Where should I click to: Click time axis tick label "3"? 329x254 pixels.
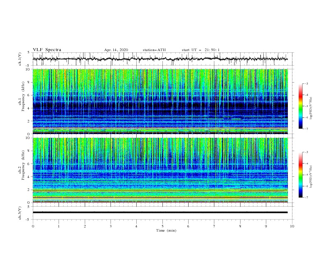tap(110, 226)
